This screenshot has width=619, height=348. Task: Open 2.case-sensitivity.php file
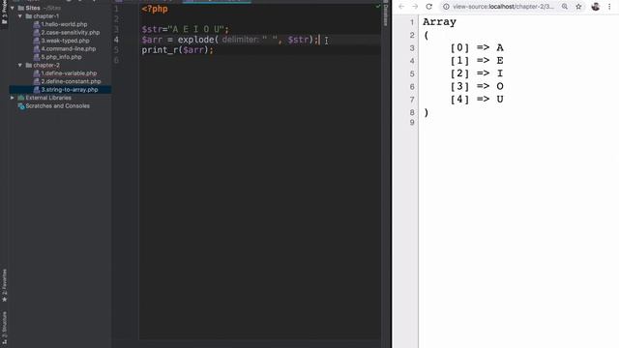click(x=71, y=32)
